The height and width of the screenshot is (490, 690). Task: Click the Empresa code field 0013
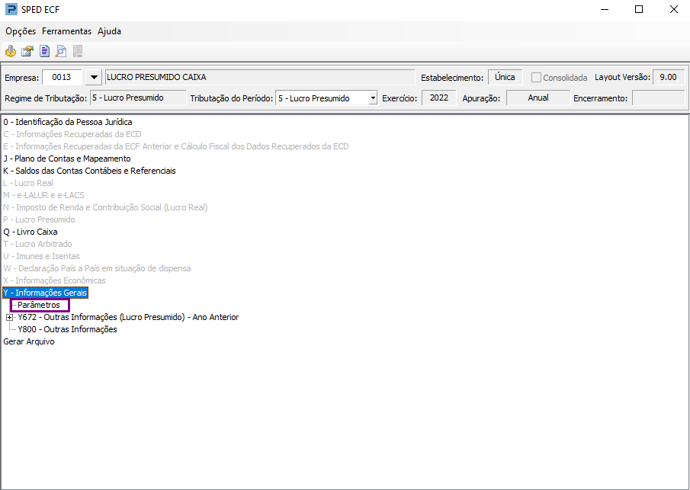(x=62, y=78)
